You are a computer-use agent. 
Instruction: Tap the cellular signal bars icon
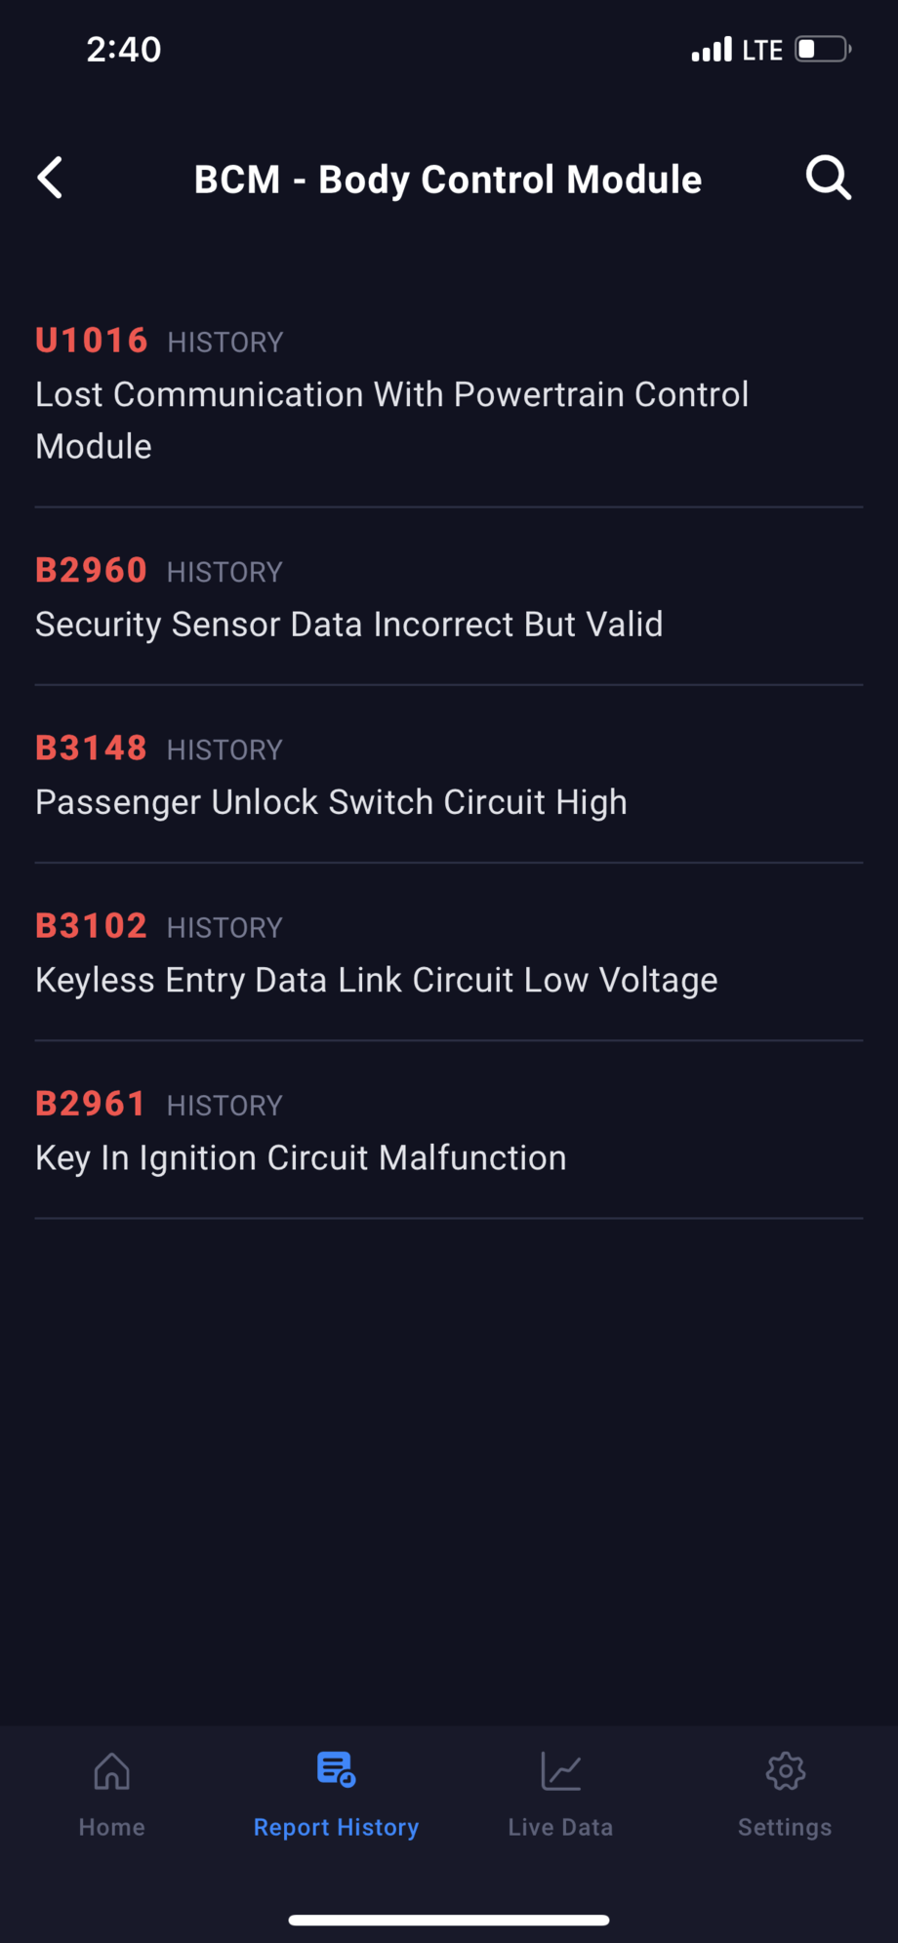tap(712, 50)
